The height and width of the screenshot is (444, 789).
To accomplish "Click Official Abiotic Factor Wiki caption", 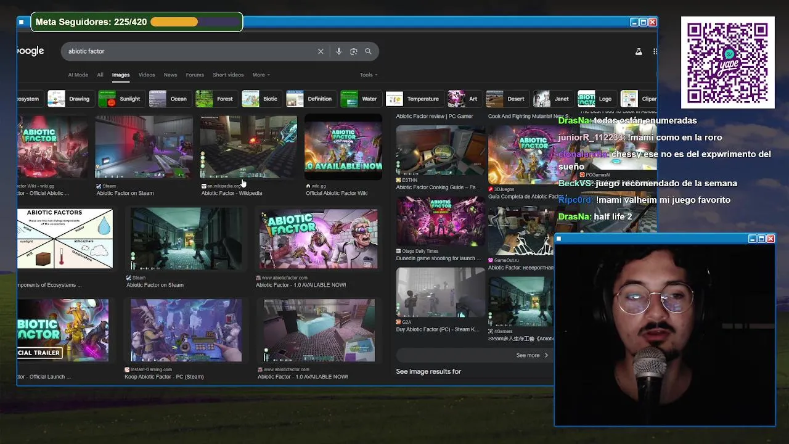I will coord(337,193).
